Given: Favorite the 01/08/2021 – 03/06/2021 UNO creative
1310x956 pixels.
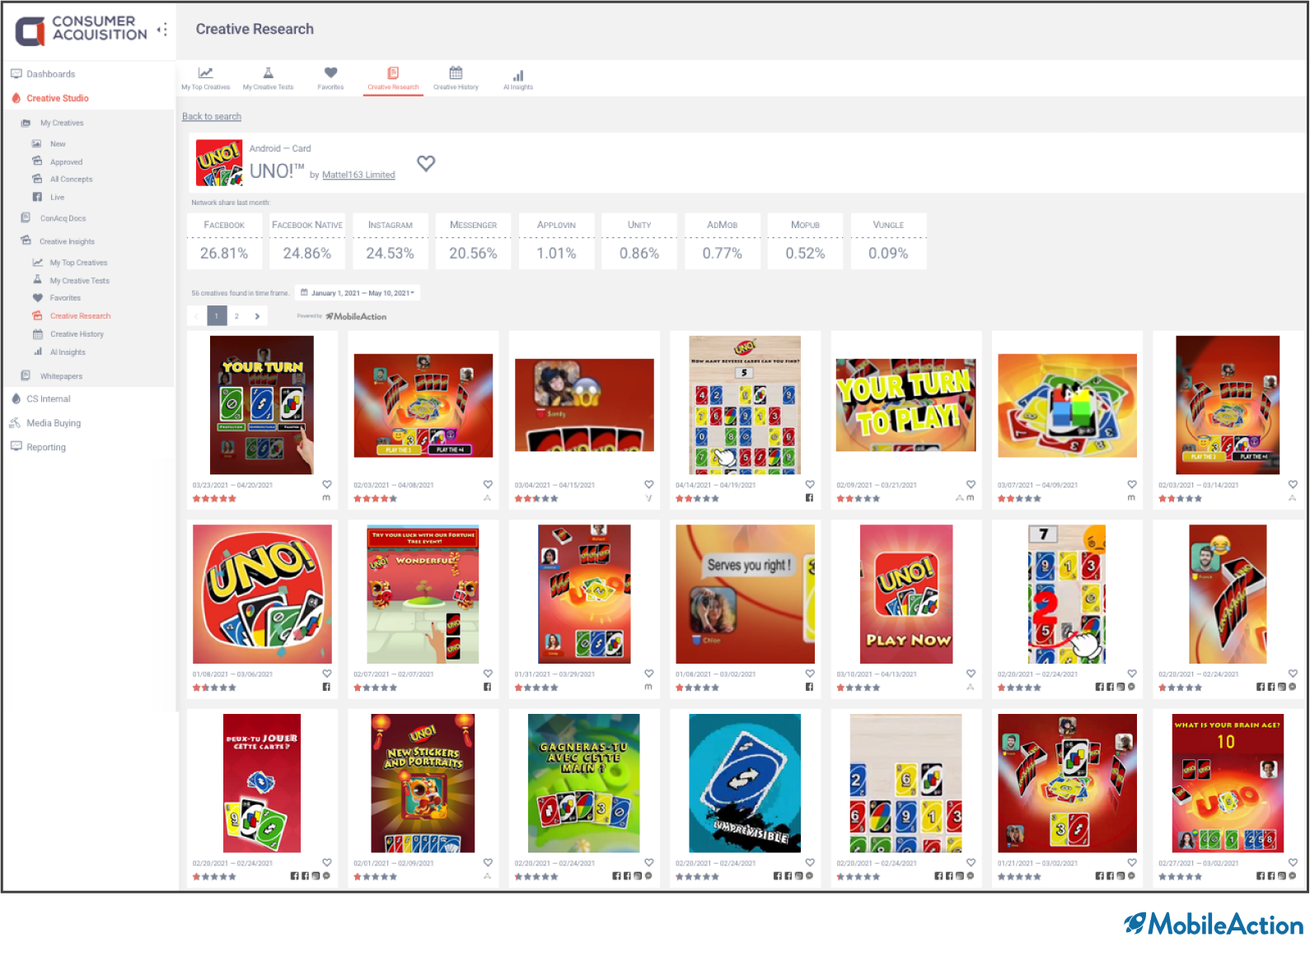Looking at the screenshot, I should [x=327, y=674].
